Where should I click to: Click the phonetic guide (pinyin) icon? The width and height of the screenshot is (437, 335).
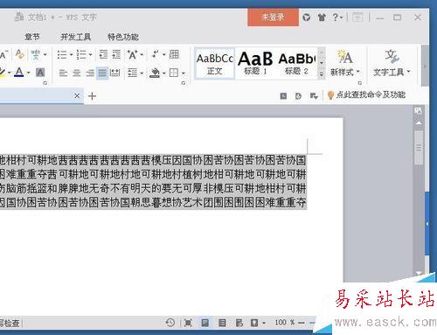click(x=36, y=54)
